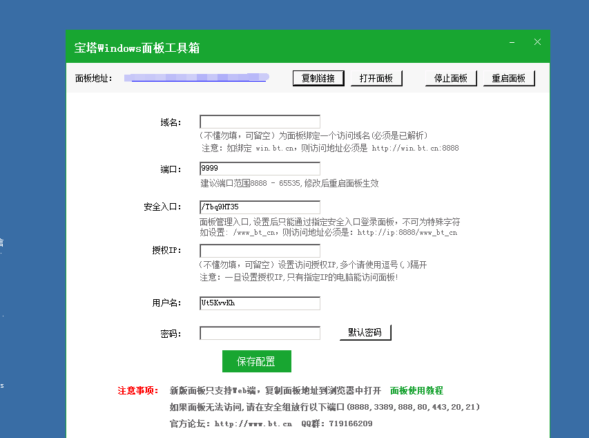589x438 pixels.
Task: Click the 域名 label
Action: click(171, 122)
